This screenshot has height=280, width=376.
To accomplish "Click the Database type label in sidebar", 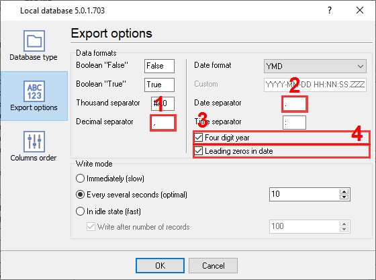I will 34,57.
